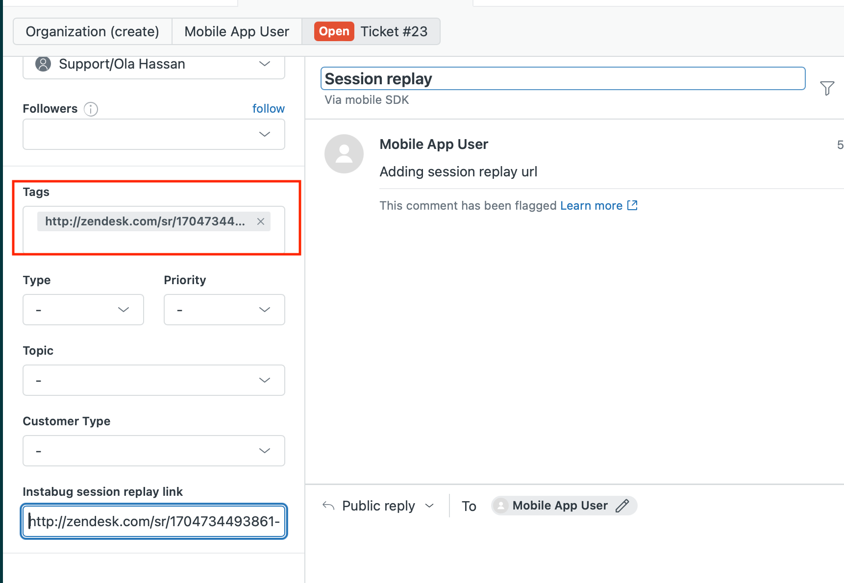
Task: Switch to the Organization (create) tab
Action: 92,31
